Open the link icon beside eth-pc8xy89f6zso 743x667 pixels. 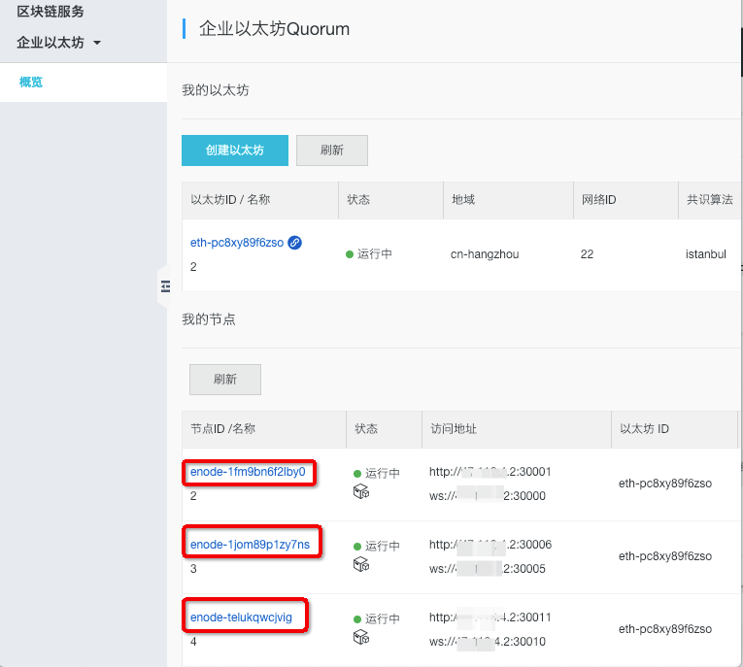click(x=294, y=243)
